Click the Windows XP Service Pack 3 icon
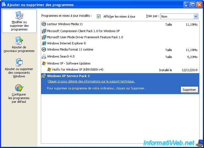Viewport: 204px width, 148px height. coord(44,76)
